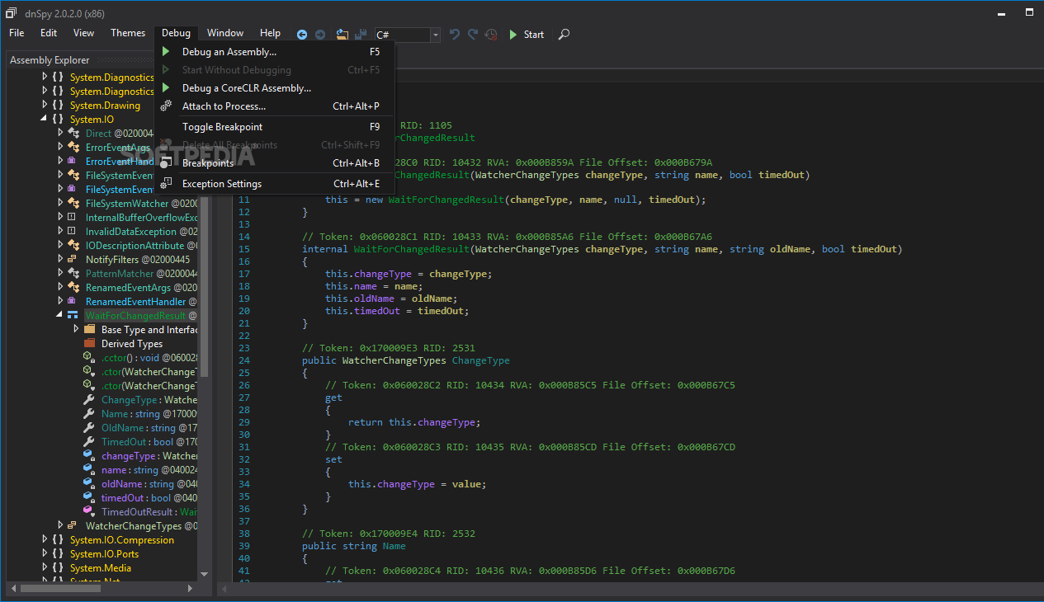Click the class icon beside InternalBufferOverflowExc
Viewport: 1044px width, 602px height.
[73, 218]
